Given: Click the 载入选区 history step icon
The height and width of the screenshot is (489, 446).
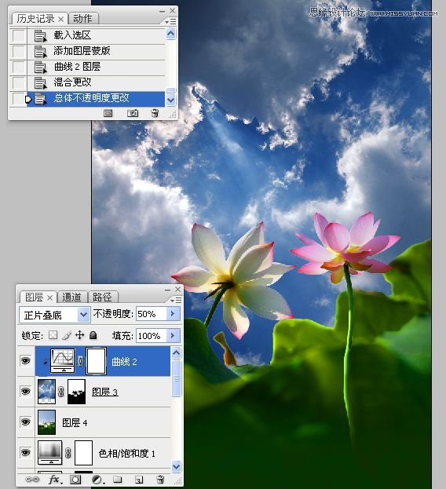Looking at the screenshot, I should pyautogui.click(x=40, y=35).
